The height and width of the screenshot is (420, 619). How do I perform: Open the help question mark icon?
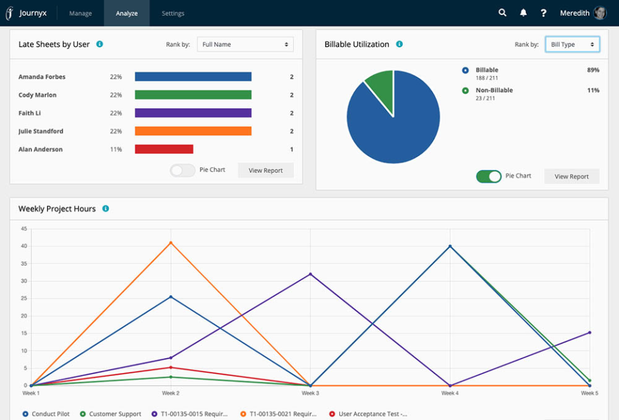(x=544, y=12)
